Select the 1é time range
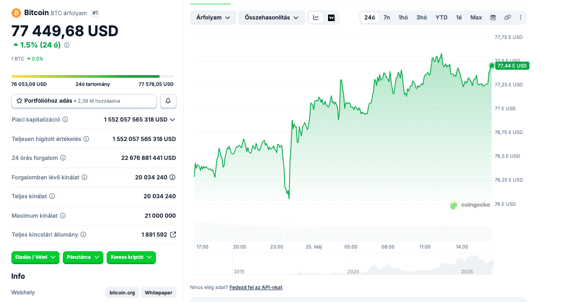 pos(459,17)
